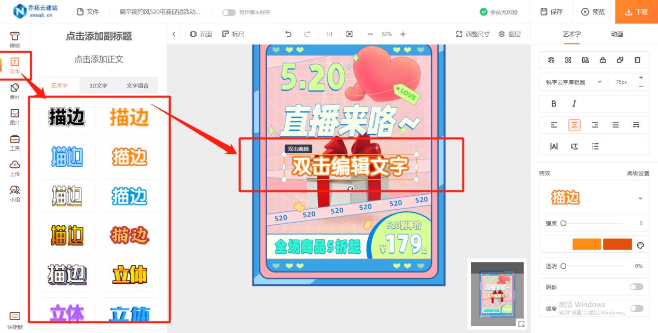Click the undo arrow above the canvas
Screen dimensions: 658x333
pos(288,34)
